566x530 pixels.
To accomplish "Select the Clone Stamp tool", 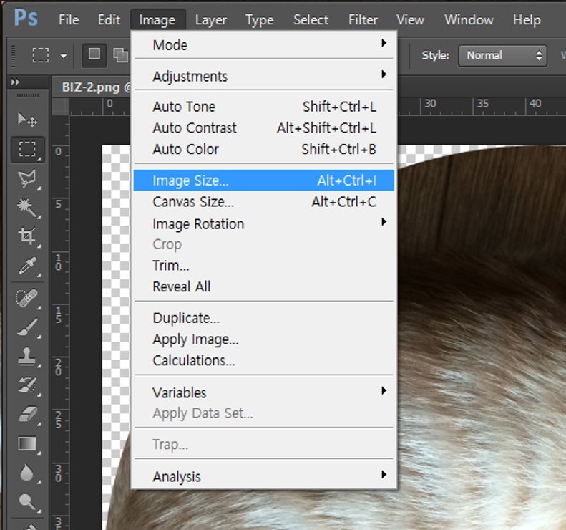I will tap(27, 356).
